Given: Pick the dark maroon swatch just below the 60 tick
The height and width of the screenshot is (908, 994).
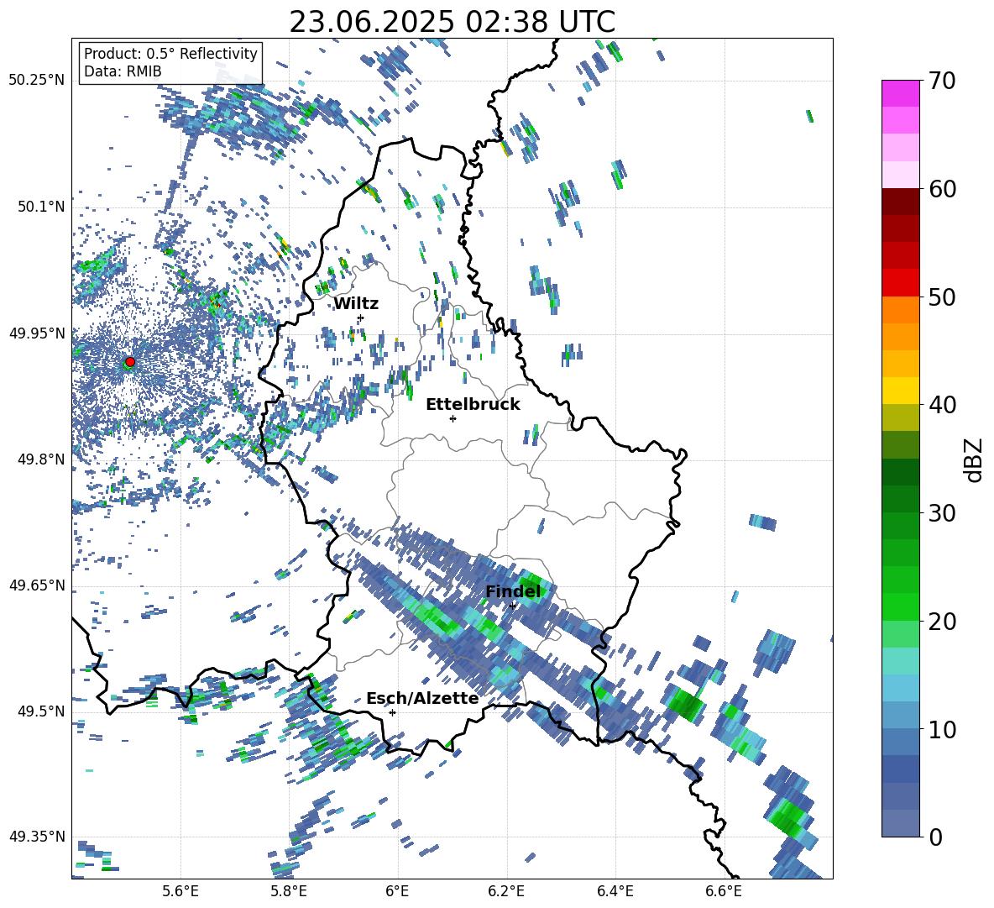Looking at the screenshot, I should tap(901, 202).
